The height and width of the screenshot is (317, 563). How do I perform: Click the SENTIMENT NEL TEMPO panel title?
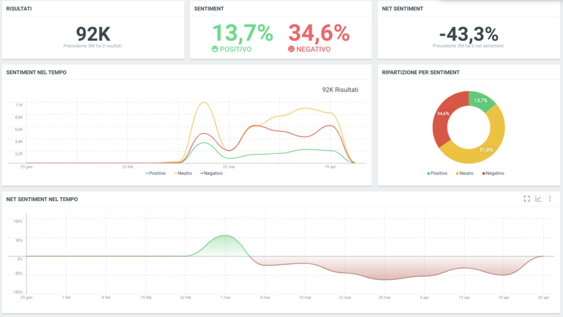[x=36, y=73]
